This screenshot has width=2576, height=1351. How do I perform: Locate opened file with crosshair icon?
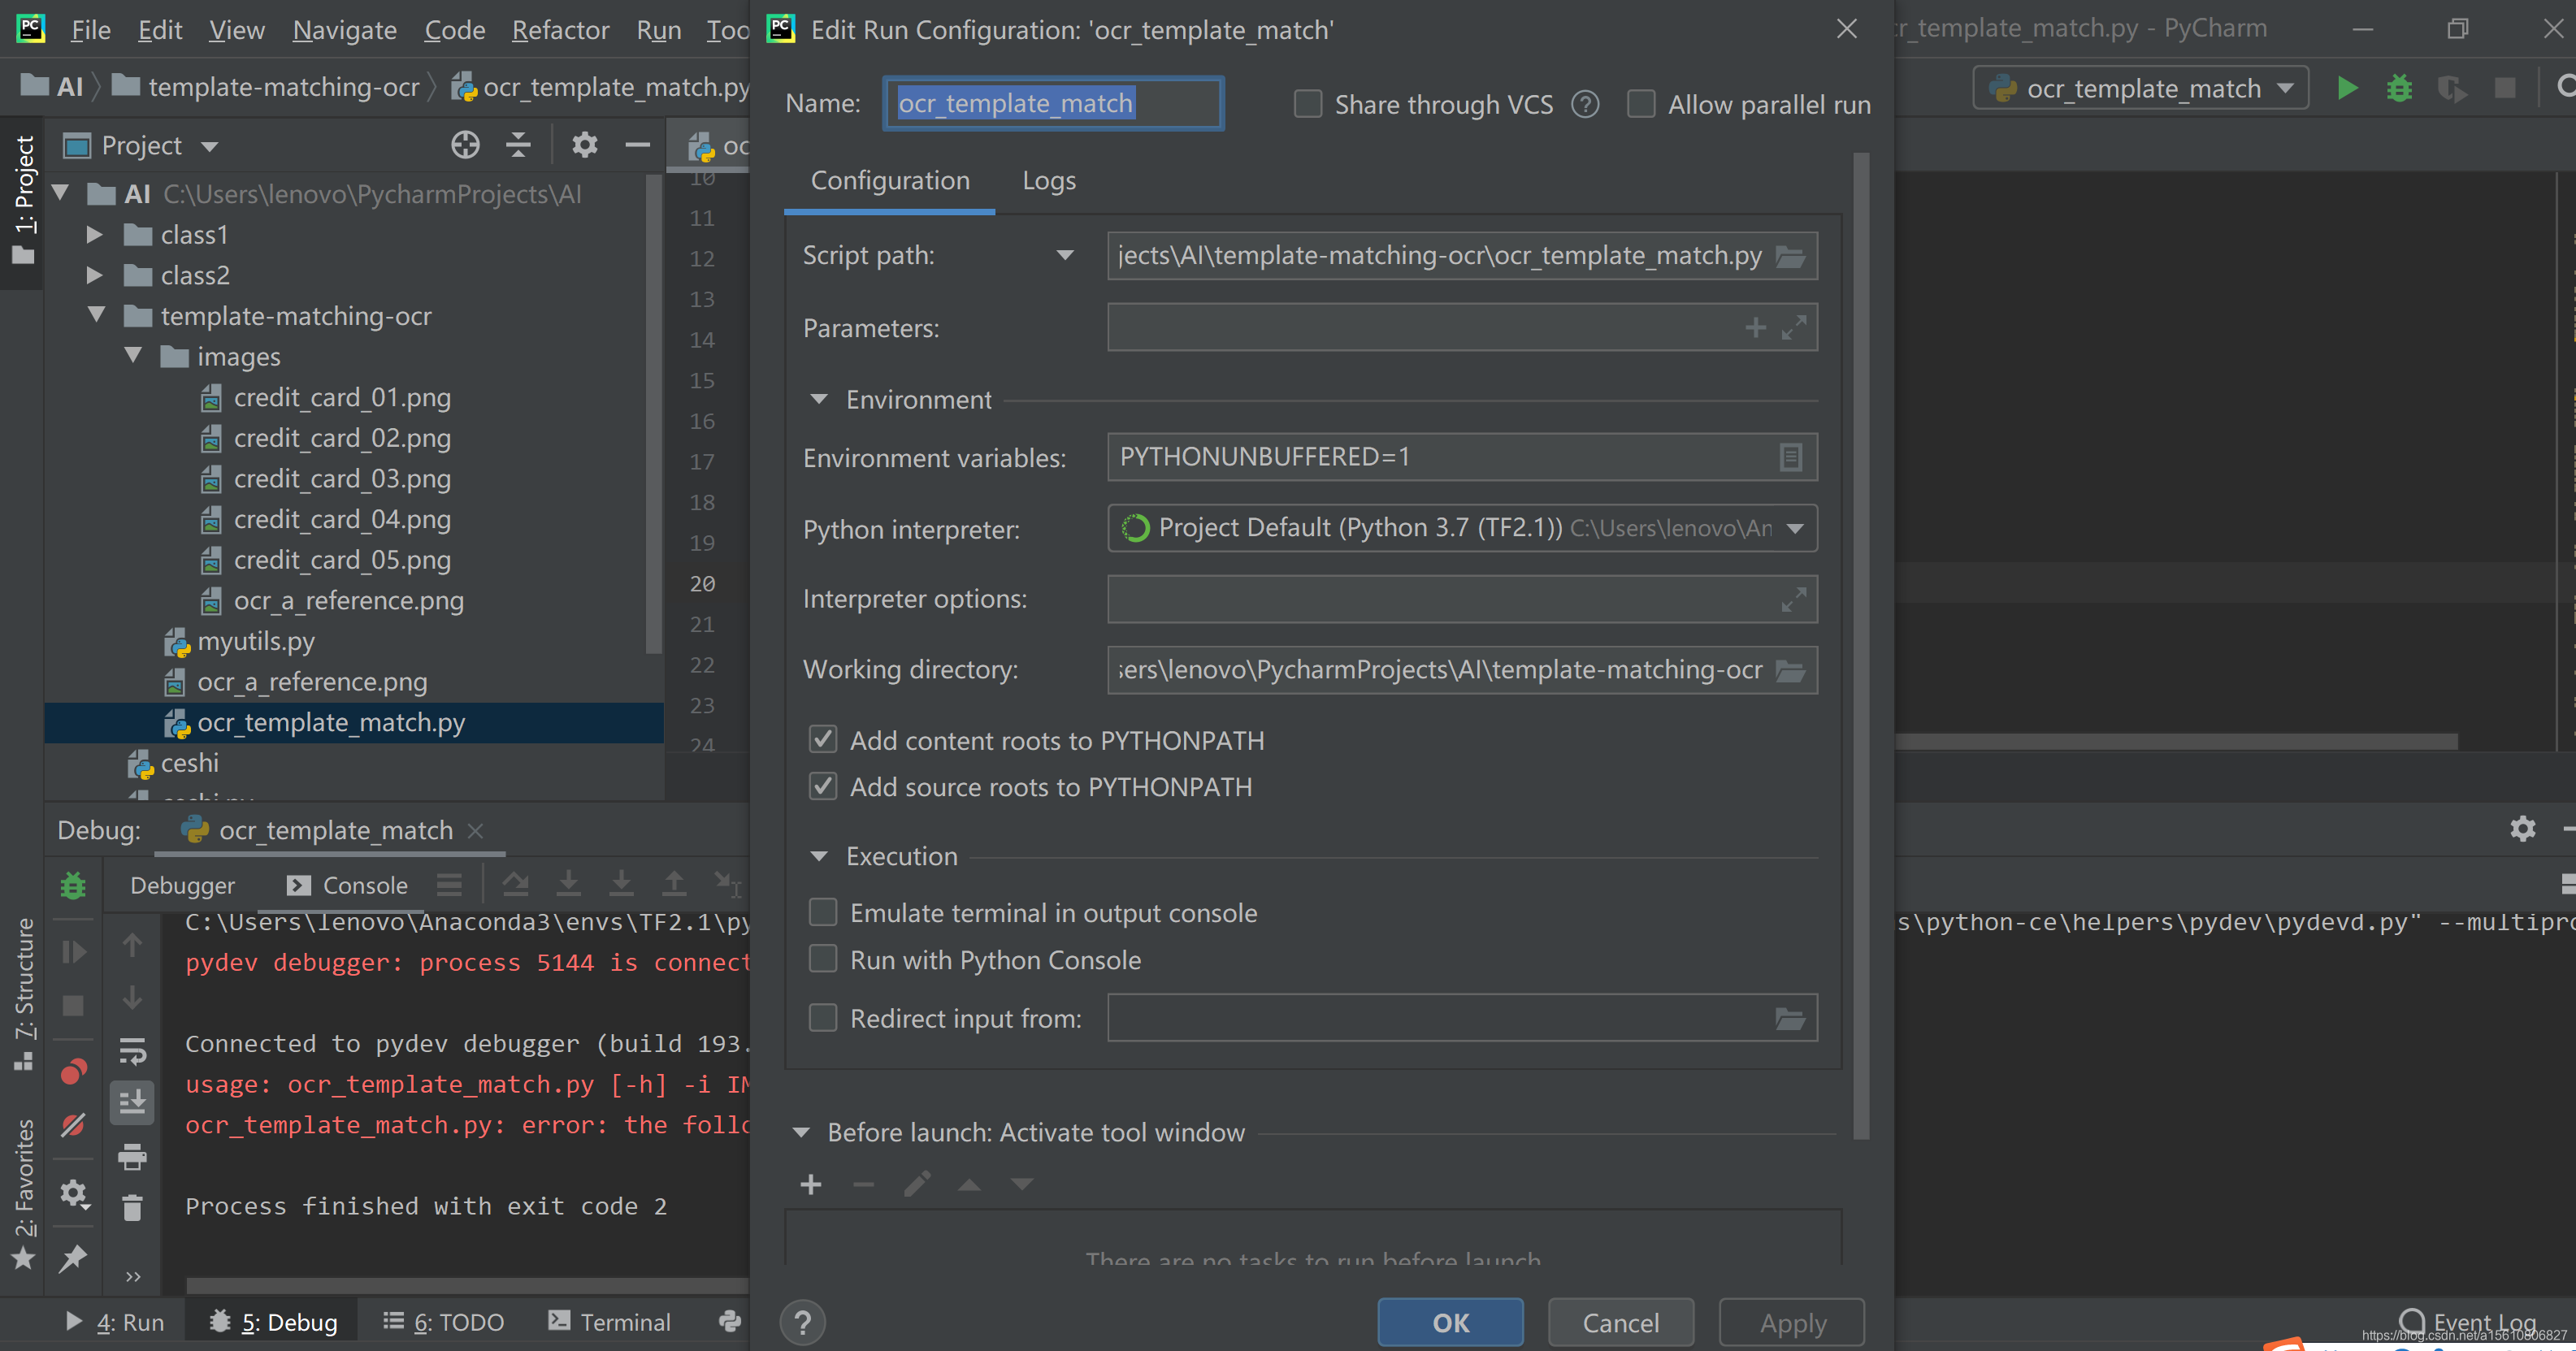(465, 145)
